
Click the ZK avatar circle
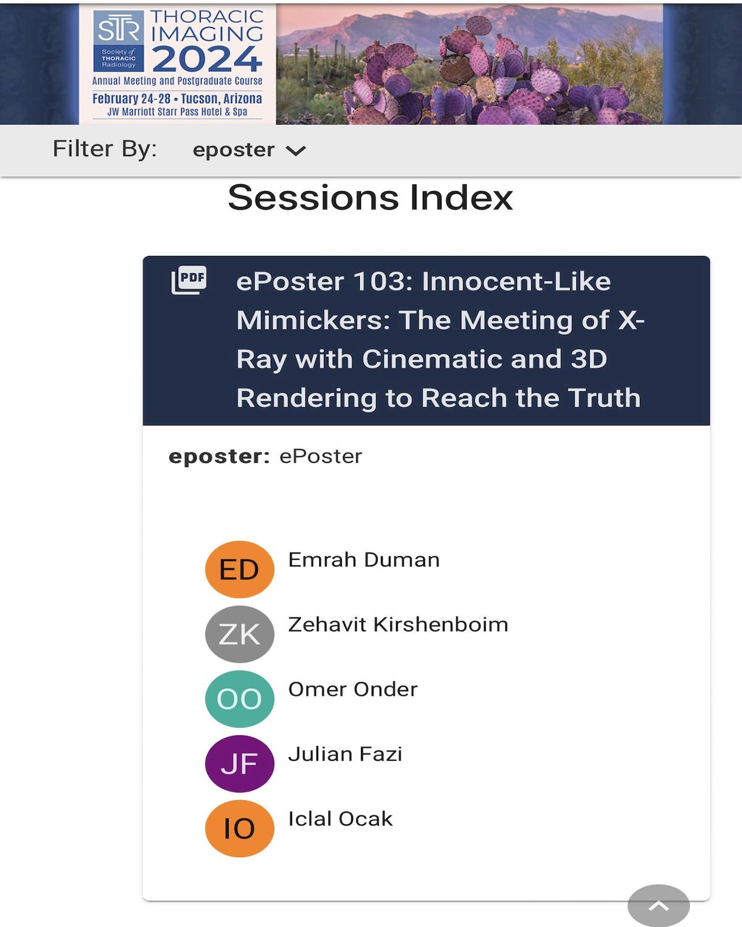click(x=239, y=634)
